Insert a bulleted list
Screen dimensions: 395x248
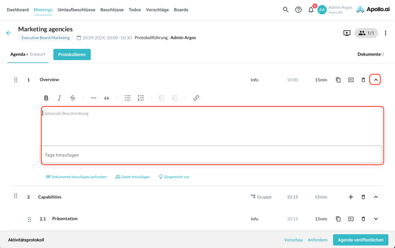127,98
